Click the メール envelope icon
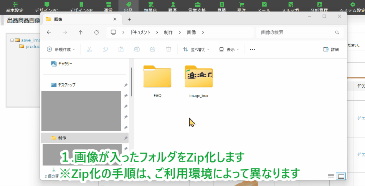 [x=264, y=5]
